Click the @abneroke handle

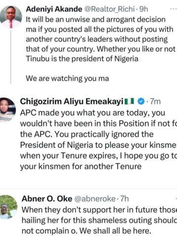[95, 199]
